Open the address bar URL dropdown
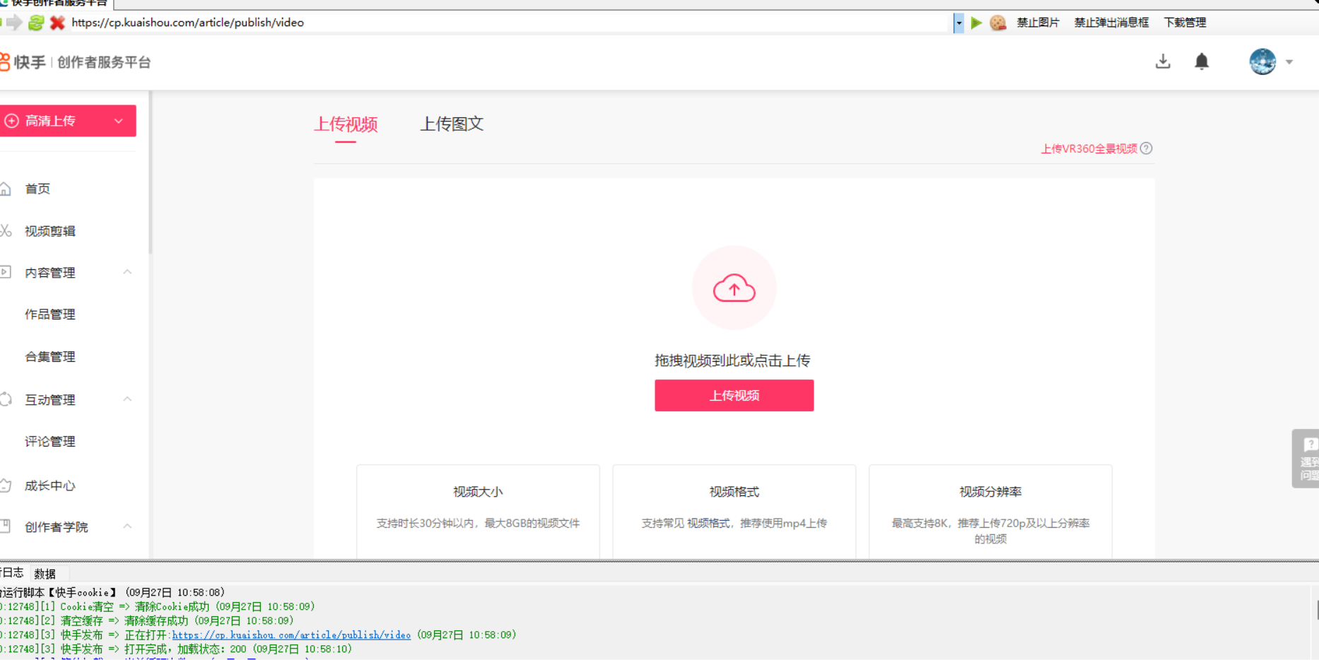Screen dimensions: 1319x660 pyautogui.click(x=959, y=23)
